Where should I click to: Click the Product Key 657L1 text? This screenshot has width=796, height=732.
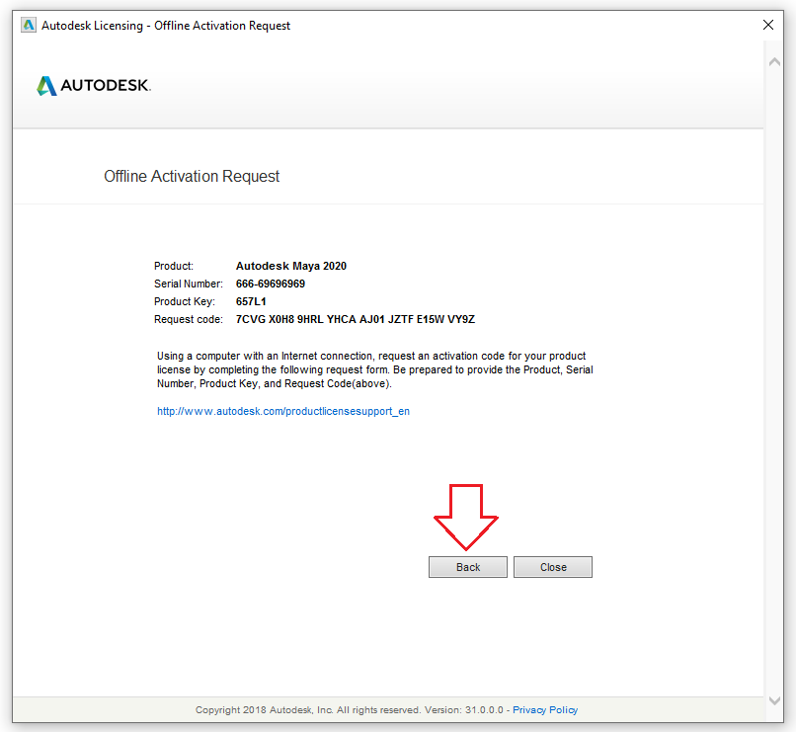coord(250,301)
